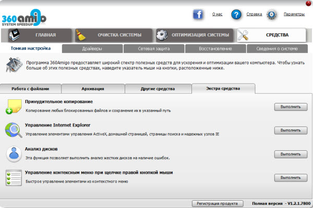
Task: Click the wrench and screwdriver tools icon
Action: (243, 35)
